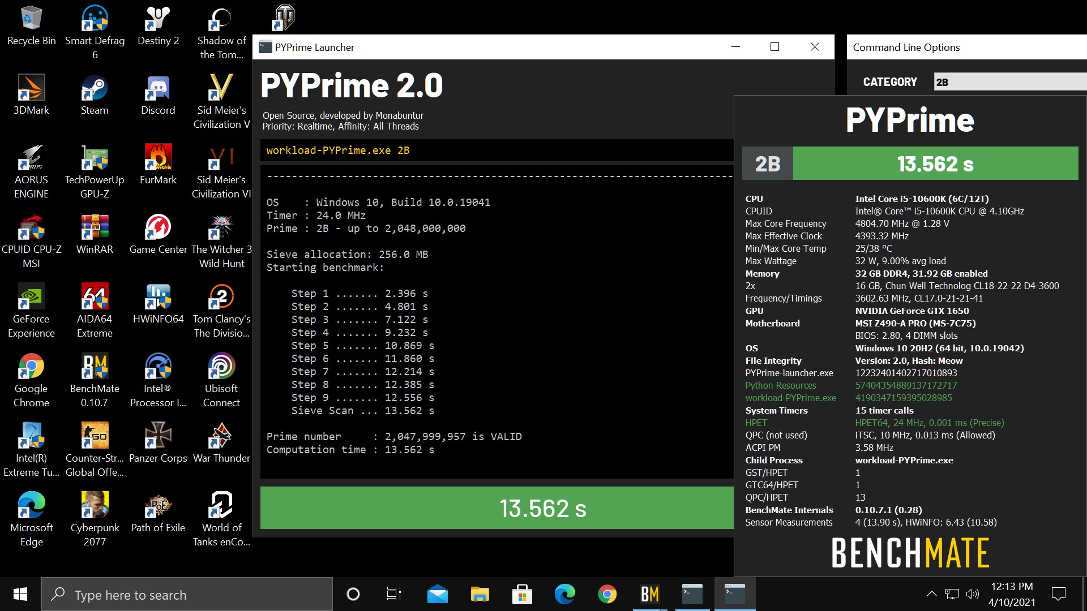The image size is (1087, 611).
Task: Click the green 13.562 s result bar in PYPrime Launcher
Action: [497, 508]
